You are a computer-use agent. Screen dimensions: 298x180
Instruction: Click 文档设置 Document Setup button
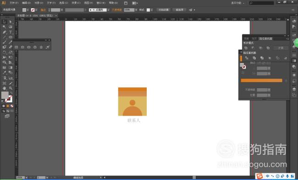tap(164, 10)
